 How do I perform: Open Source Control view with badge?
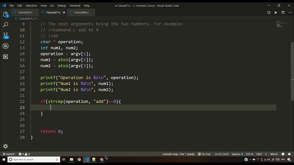coord(6,35)
